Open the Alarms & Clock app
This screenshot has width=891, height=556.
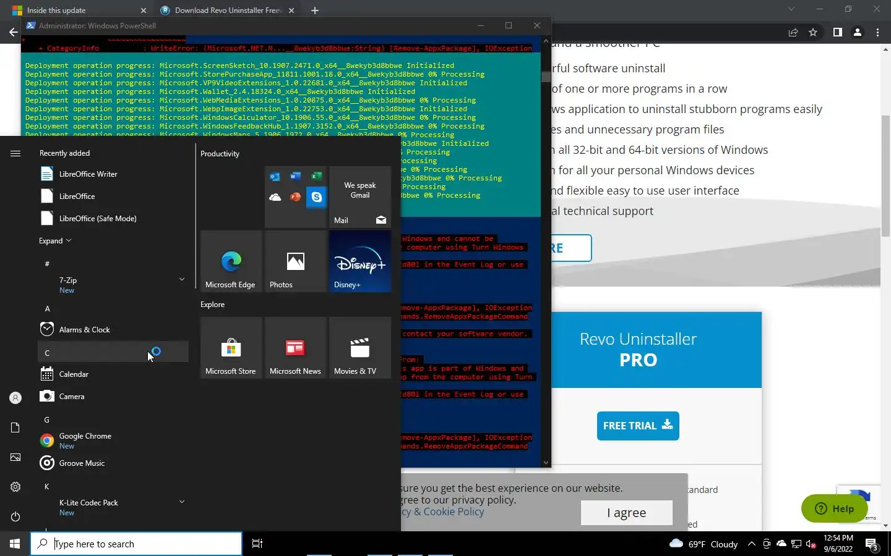pos(113,330)
